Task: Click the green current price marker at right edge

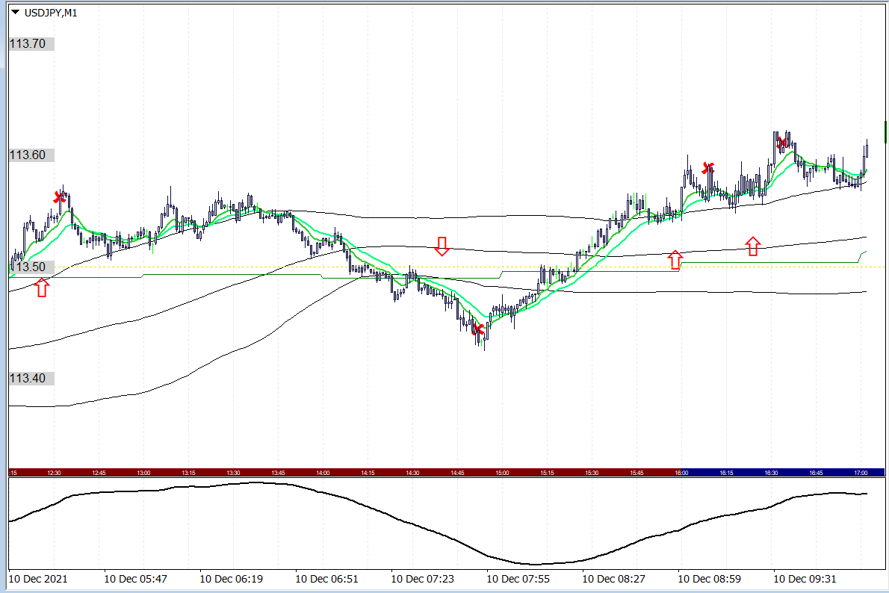Action: 885,131
